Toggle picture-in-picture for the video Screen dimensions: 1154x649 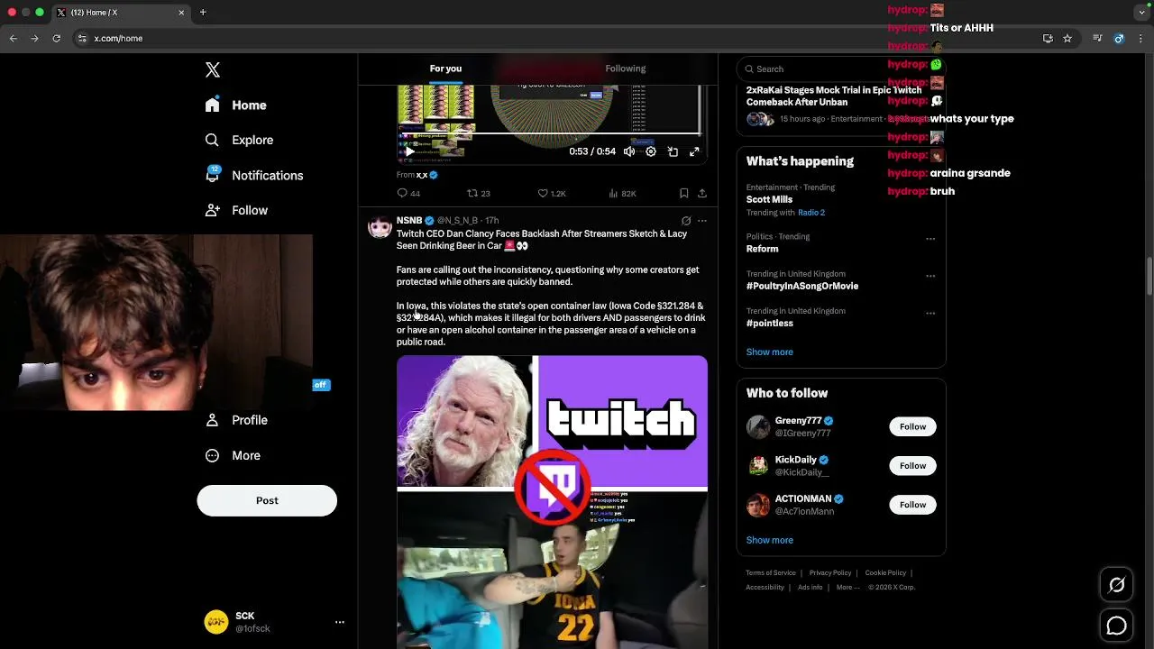point(673,151)
